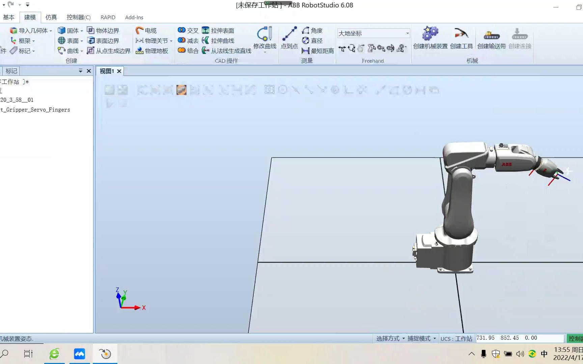
Task: Apply Subtract (减去) CAD operation
Action: click(x=188, y=41)
